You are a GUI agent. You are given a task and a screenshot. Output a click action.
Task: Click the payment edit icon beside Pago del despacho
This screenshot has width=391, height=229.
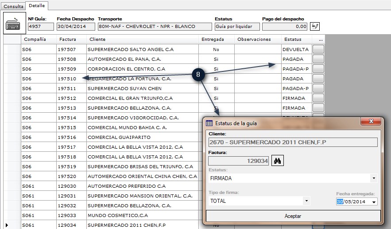click(x=315, y=26)
